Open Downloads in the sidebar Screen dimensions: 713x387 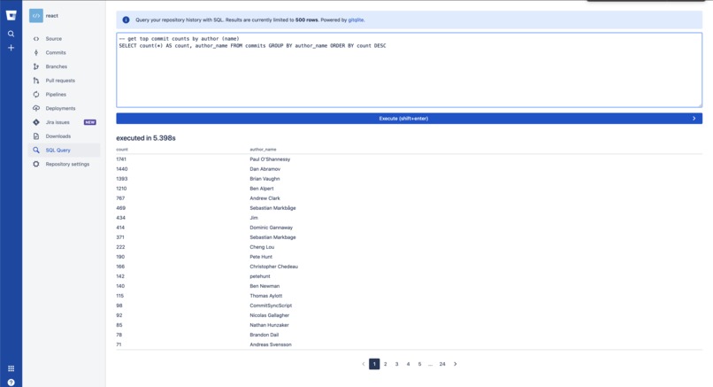64,136
